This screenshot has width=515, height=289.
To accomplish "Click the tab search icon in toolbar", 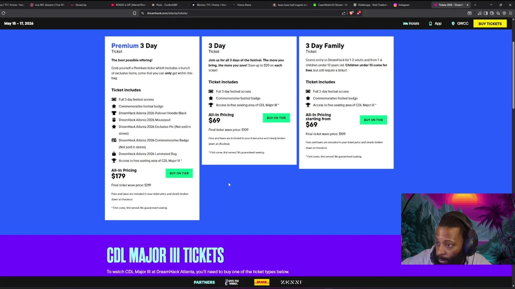I will pyautogui.click(x=470, y=13).
